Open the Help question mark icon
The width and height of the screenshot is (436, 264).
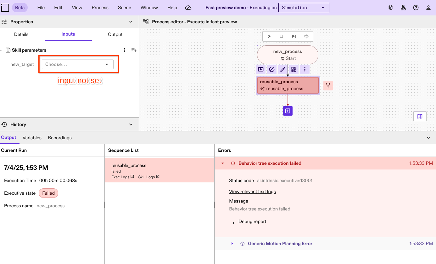416,7
